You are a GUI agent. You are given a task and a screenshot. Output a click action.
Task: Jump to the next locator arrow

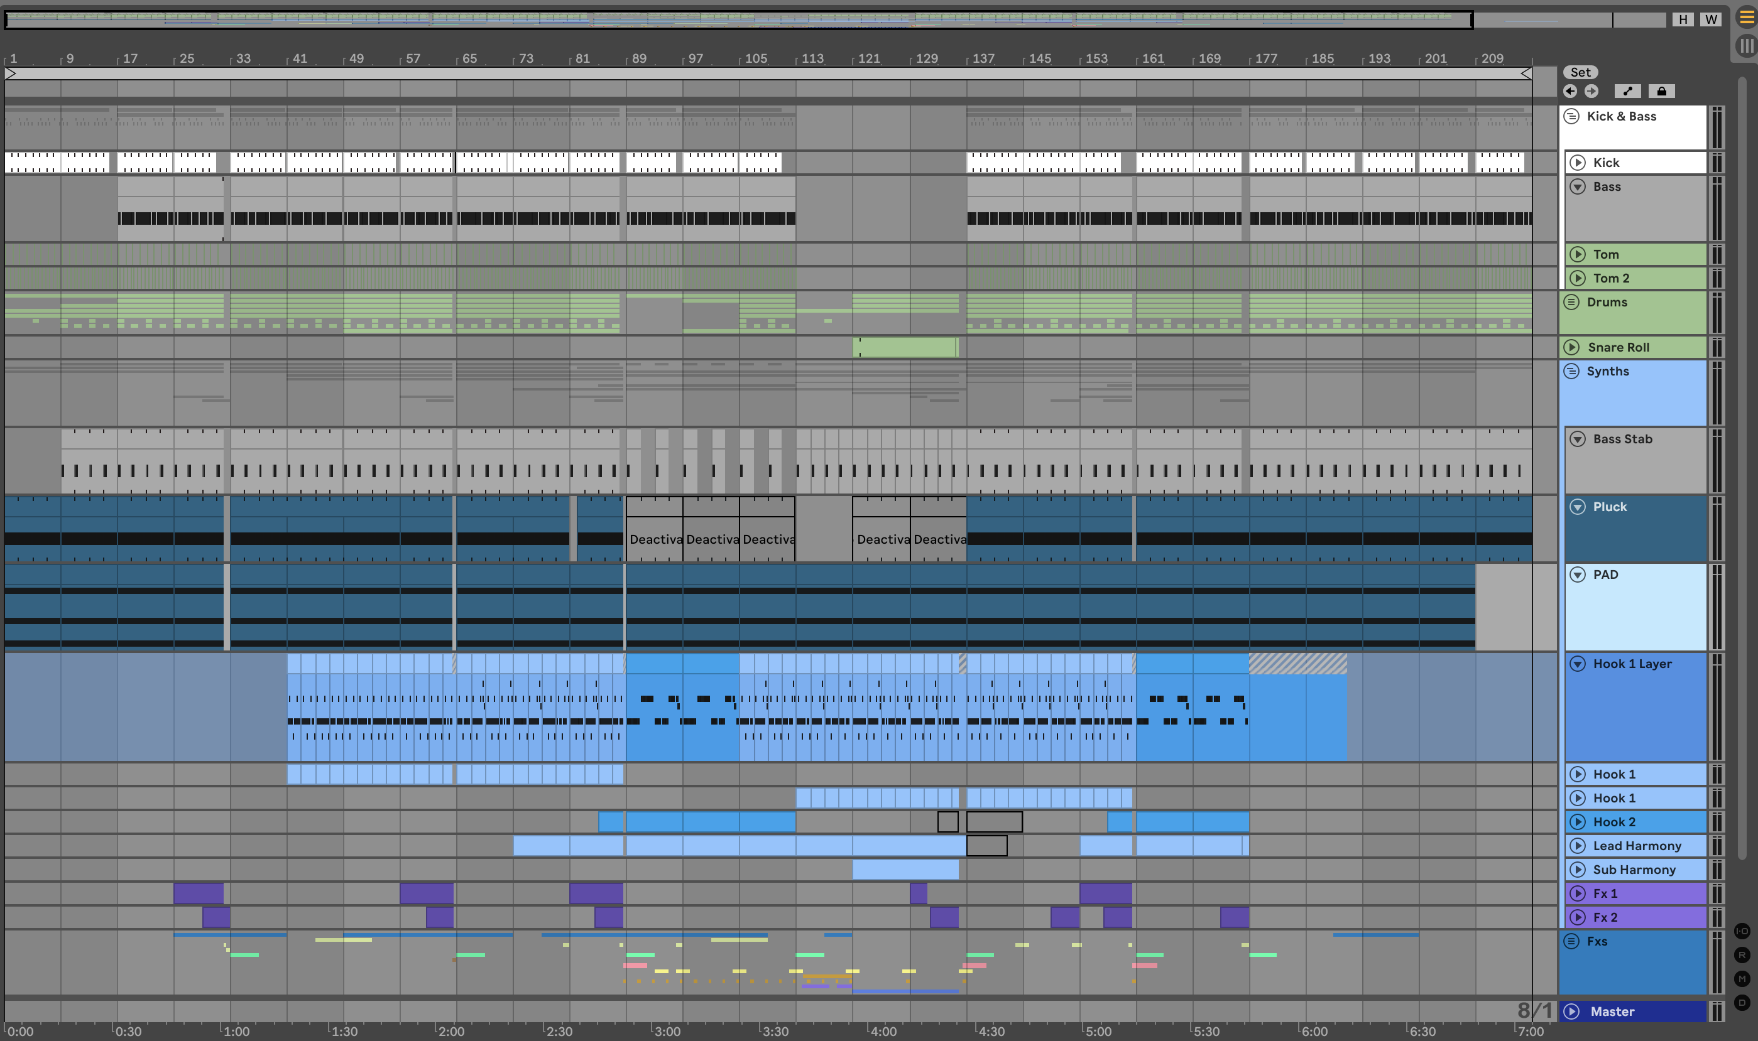click(1591, 91)
